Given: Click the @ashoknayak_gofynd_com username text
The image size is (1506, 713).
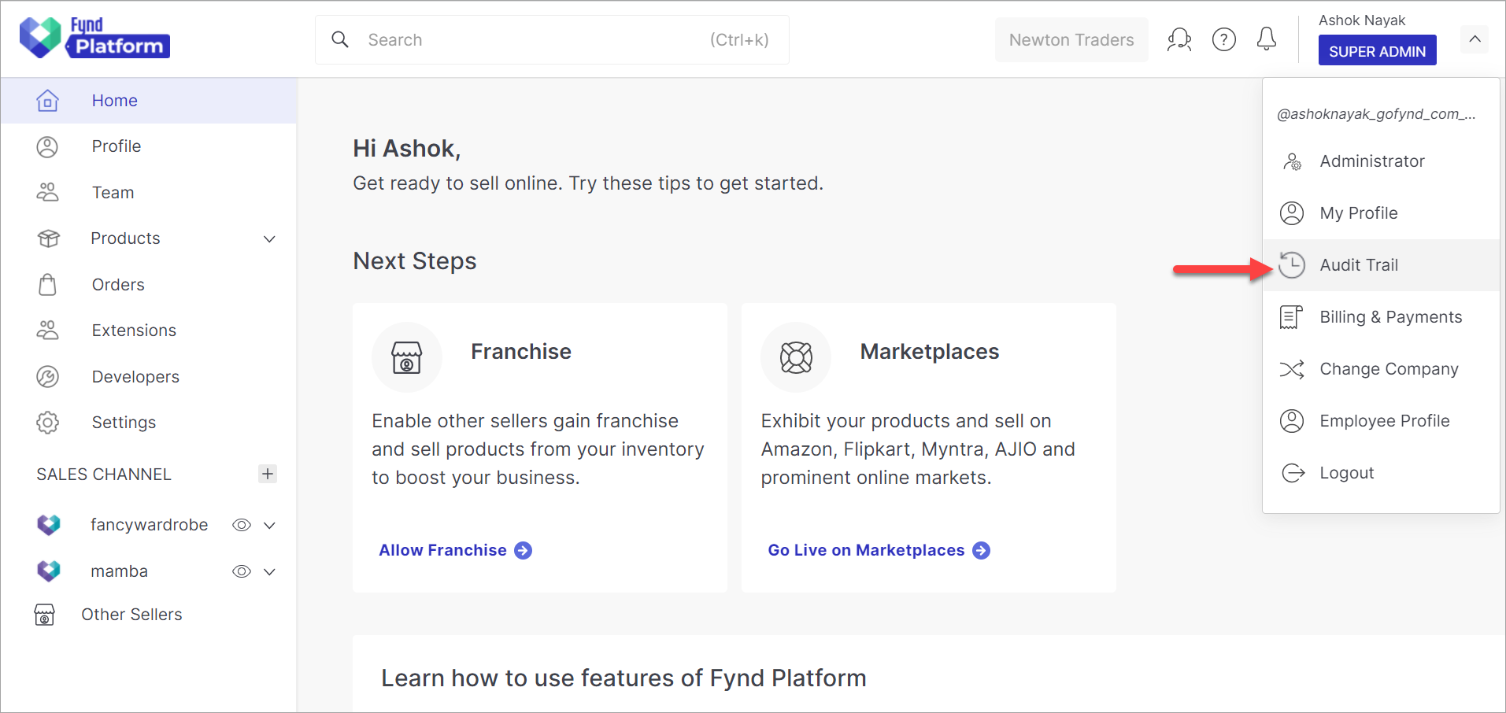Looking at the screenshot, I should [x=1376, y=114].
